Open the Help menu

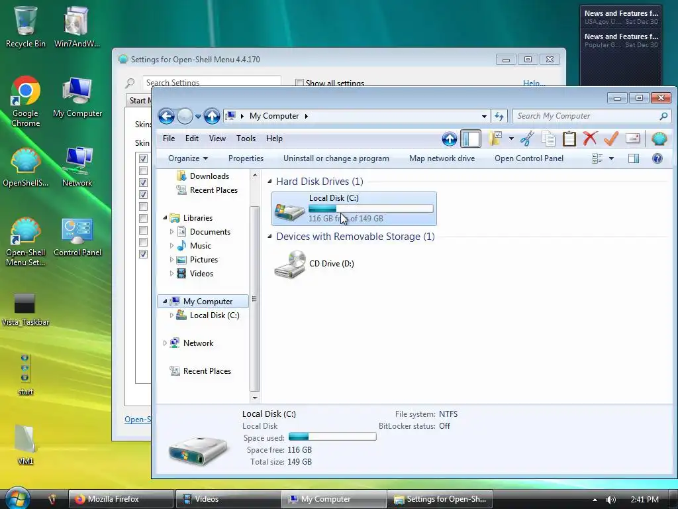point(274,139)
